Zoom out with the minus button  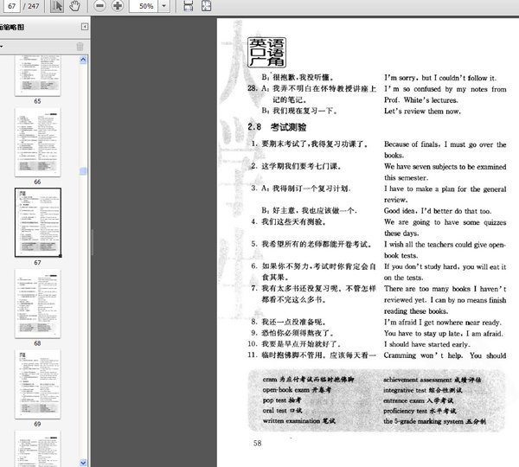point(99,6)
